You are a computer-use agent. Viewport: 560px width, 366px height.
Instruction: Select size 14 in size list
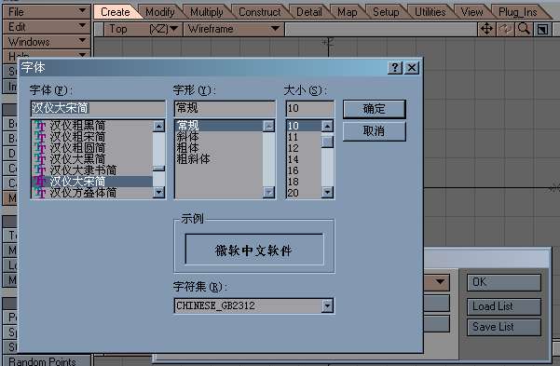tap(304, 159)
